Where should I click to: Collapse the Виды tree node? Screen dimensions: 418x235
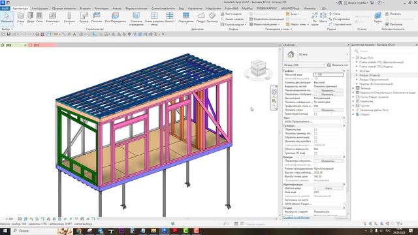[353, 57]
